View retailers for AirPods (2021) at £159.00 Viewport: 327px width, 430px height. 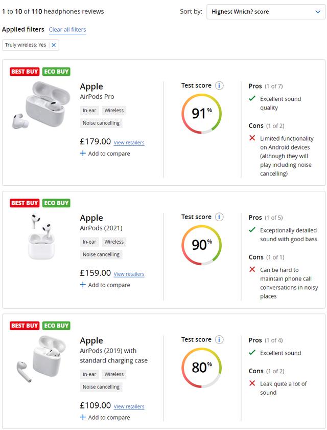pos(129,274)
